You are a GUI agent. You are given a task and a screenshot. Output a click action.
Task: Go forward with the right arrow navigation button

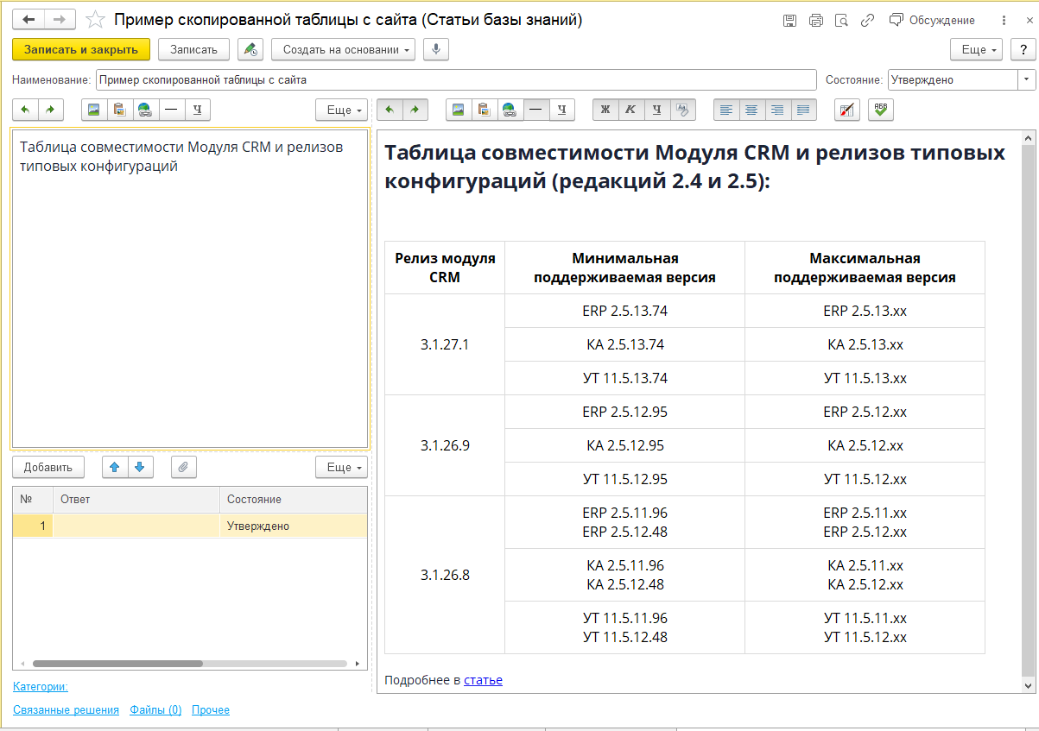(x=60, y=19)
